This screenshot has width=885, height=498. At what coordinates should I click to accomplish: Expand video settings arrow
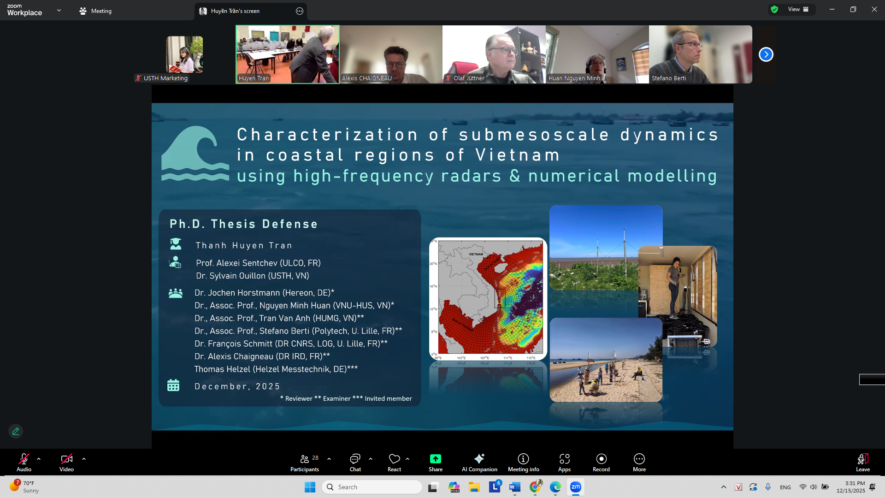click(x=84, y=459)
